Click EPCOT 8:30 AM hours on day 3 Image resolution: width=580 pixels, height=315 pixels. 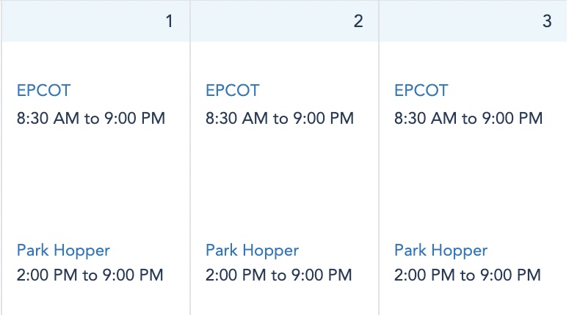[x=468, y=119]
